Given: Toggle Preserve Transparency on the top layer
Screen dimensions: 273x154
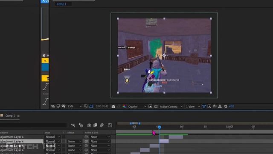Looking at the screenshot, I should point(64,137).
